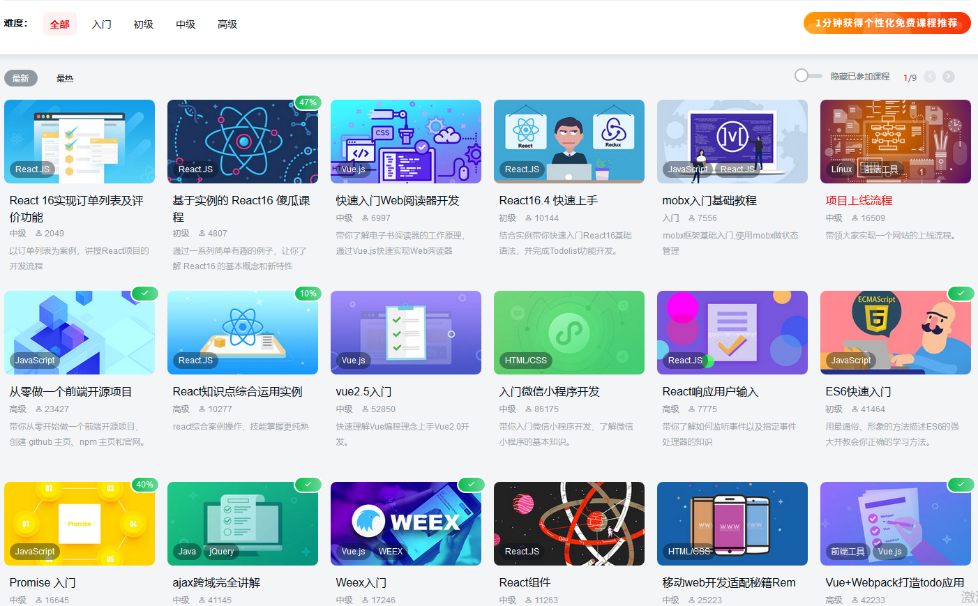
Task: Click the jQuery tag on ajax跨域完全讲解 card
Action: 221,551
